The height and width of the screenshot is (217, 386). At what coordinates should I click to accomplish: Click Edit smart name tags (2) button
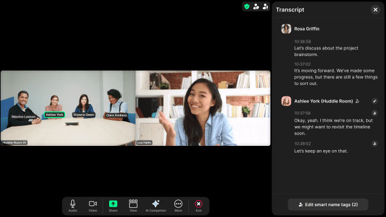328,204
